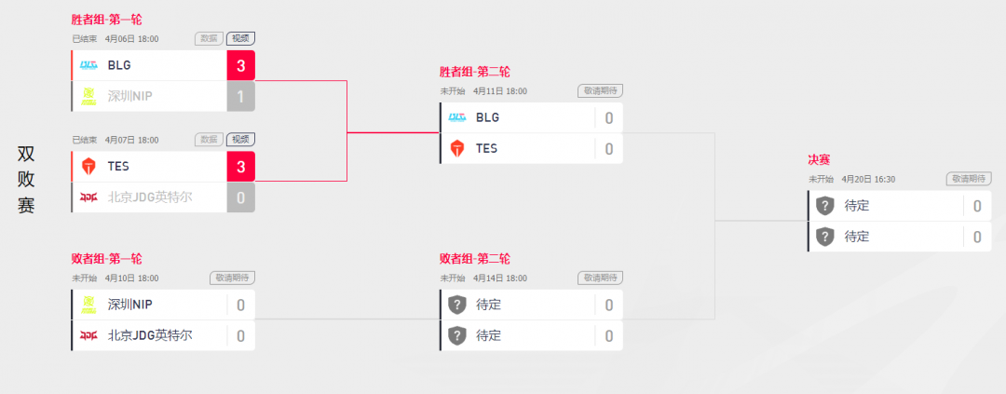Open 视频 for the April 6 match
1006x394 pixels.
240,38
